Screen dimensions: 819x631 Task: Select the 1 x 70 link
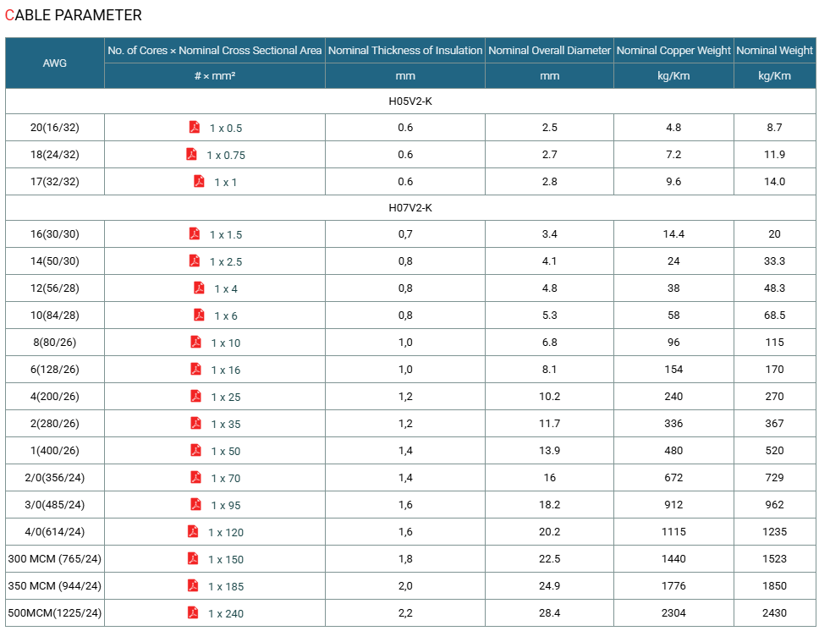[226, 479]
